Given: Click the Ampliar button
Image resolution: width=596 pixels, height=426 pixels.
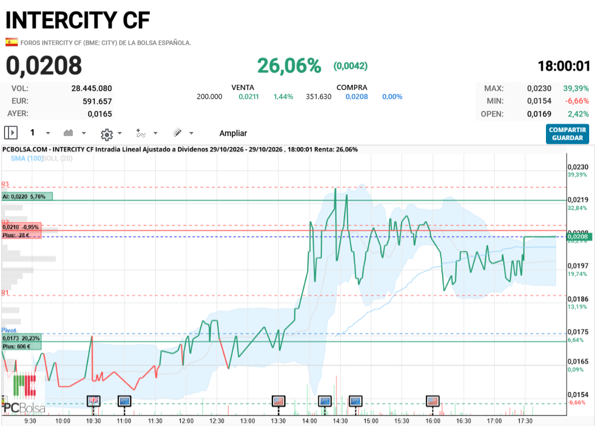Looking at the screenshot, I should click(x=233, y=133).
